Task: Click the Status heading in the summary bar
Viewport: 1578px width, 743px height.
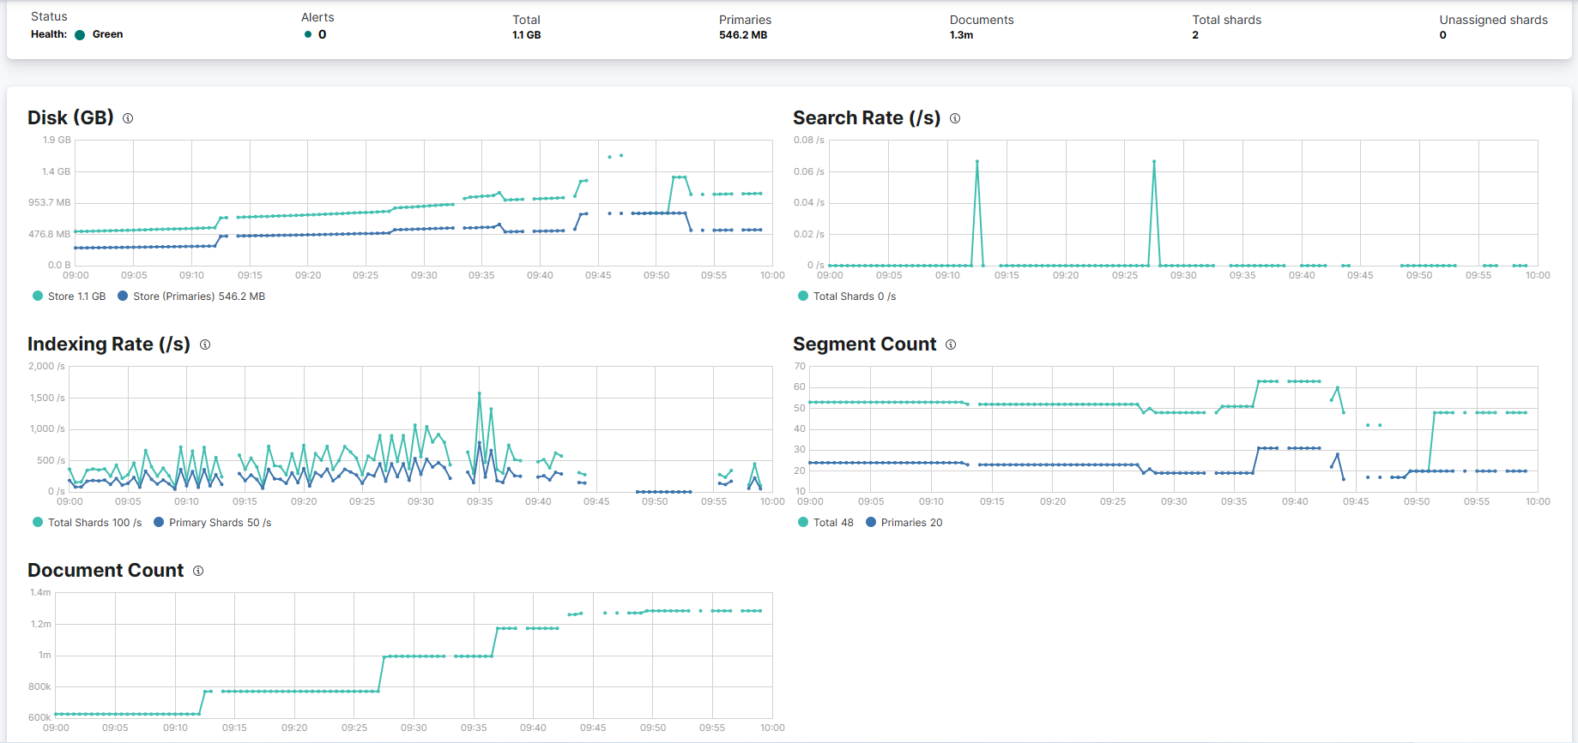Action: (49, 16)
